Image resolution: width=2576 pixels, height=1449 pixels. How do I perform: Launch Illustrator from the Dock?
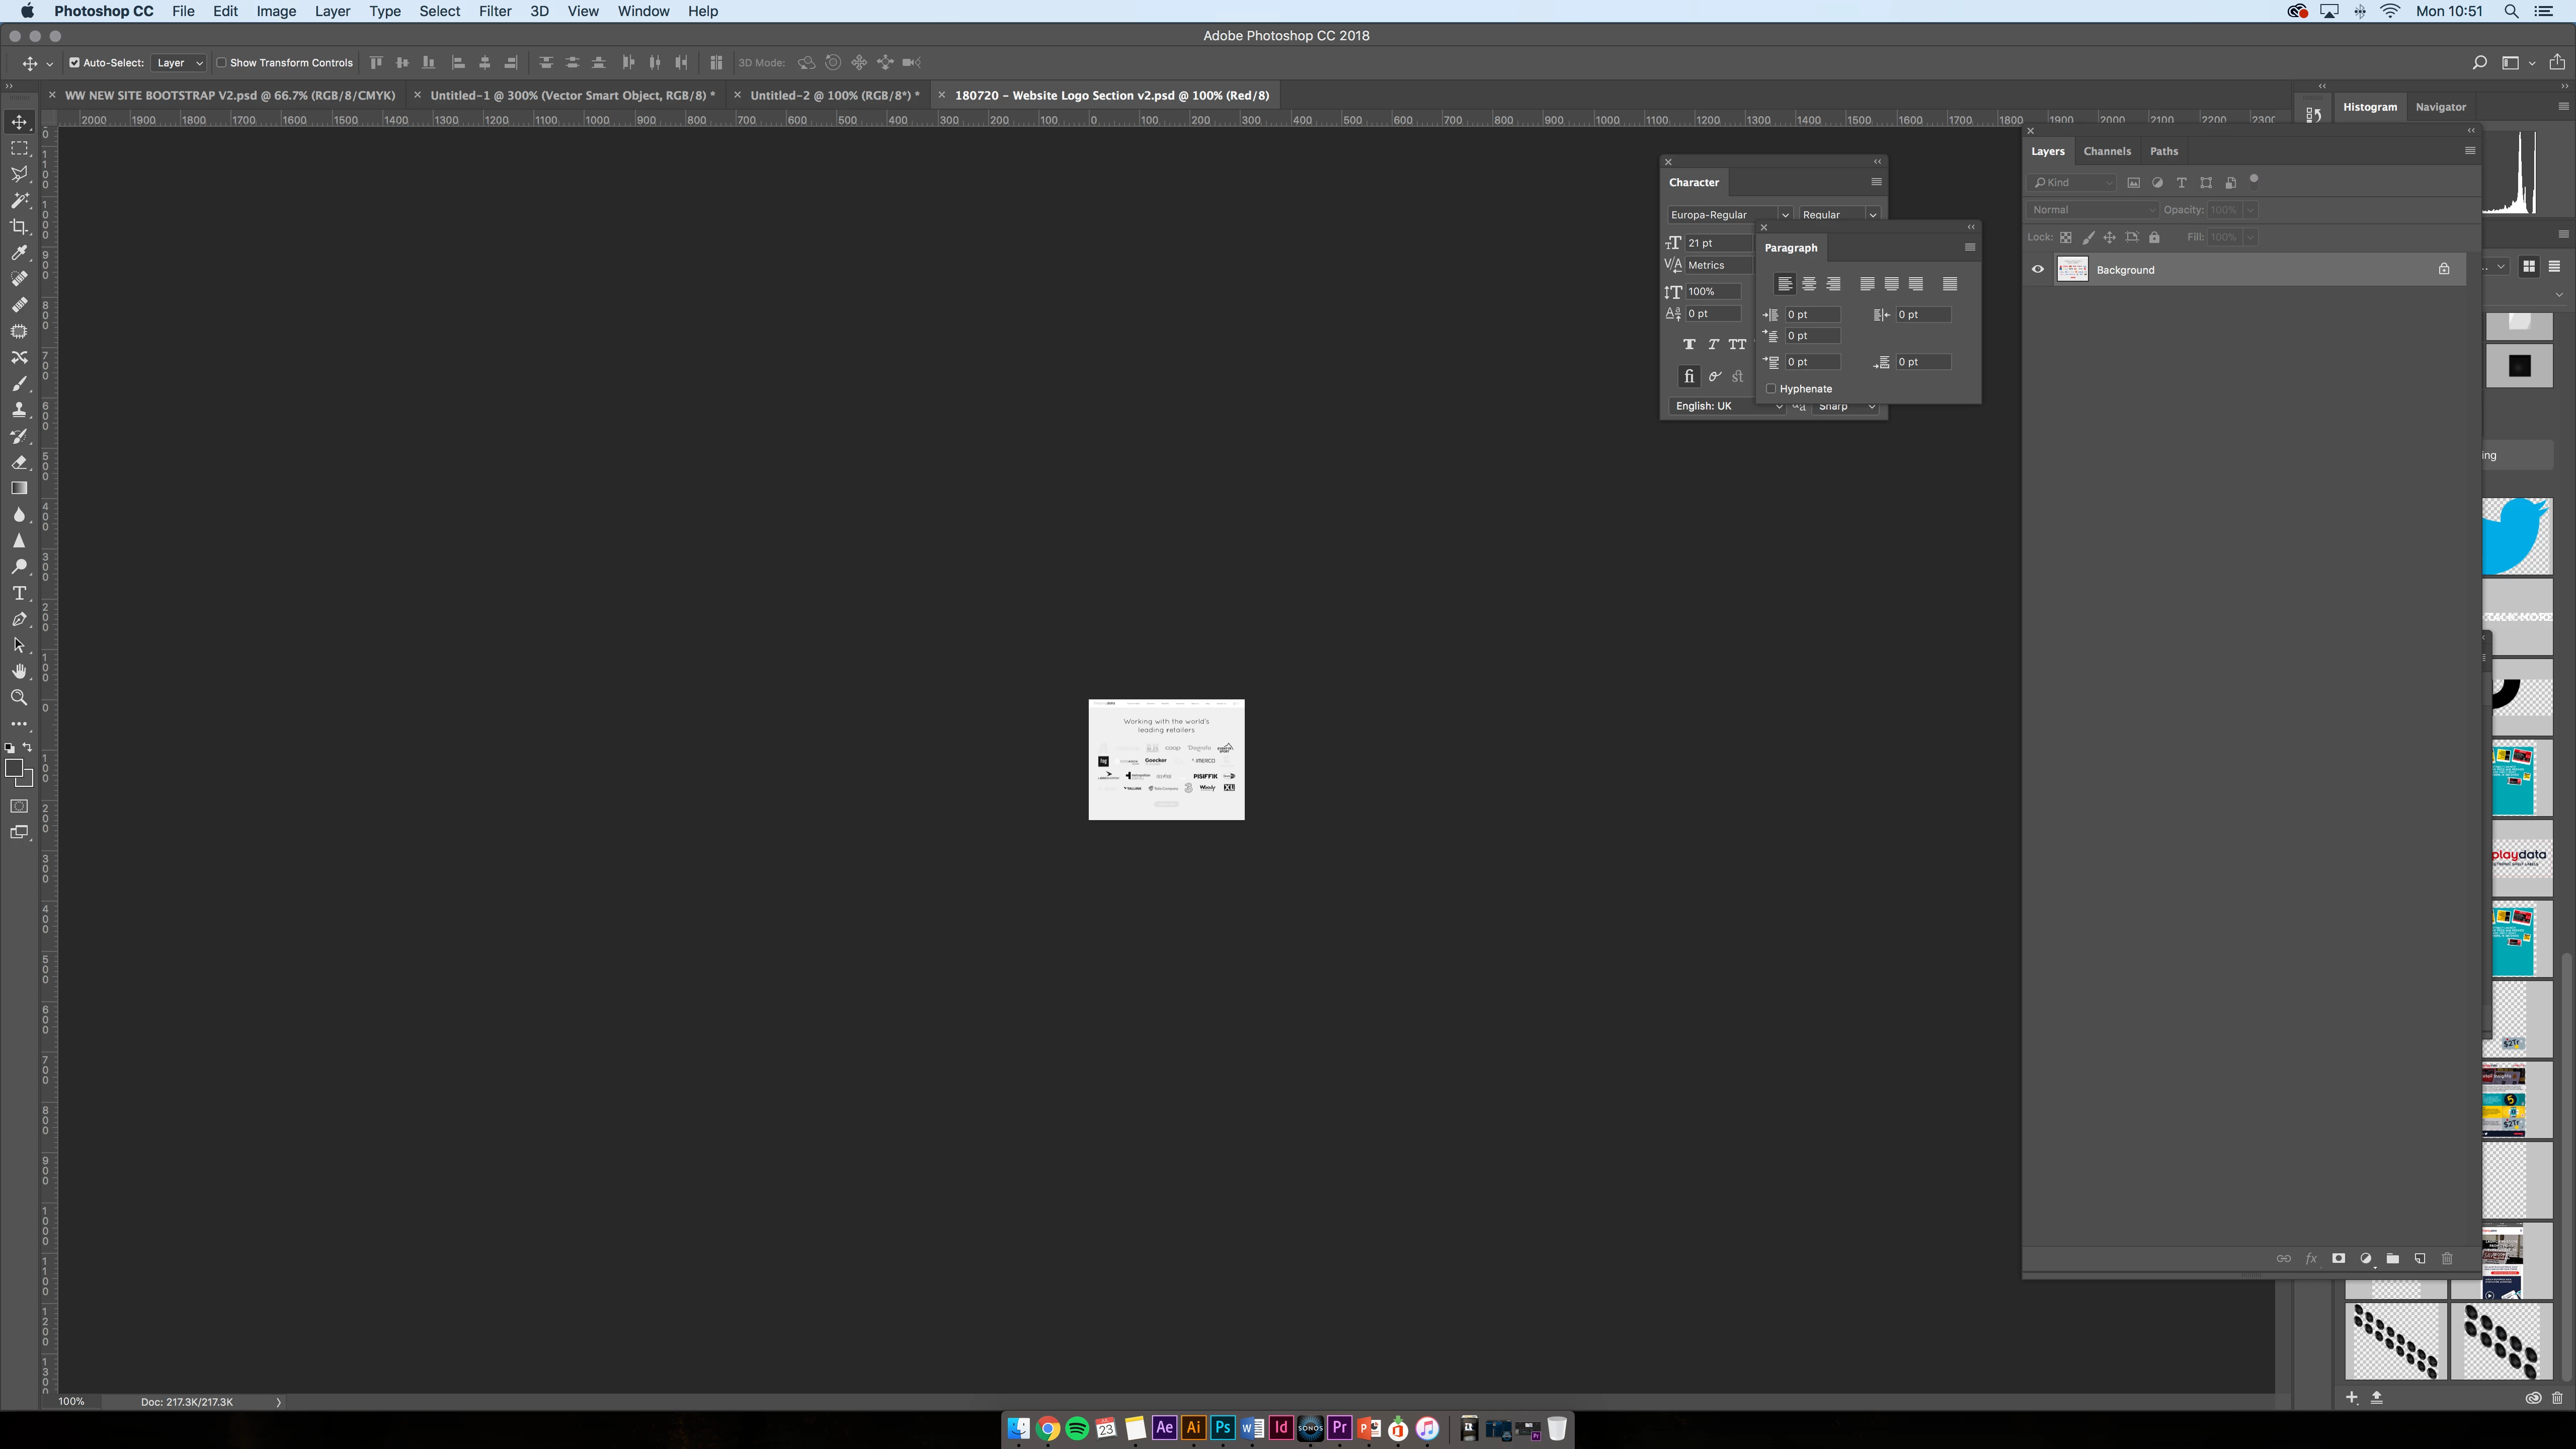click(x=1193, y=1428)
